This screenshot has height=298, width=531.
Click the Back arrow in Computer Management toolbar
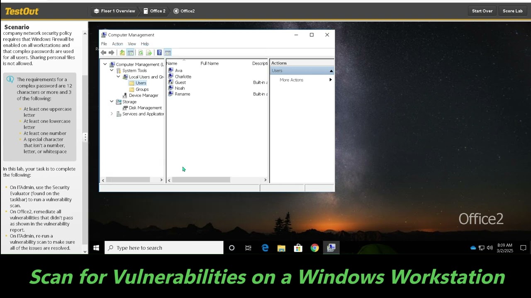103,53
